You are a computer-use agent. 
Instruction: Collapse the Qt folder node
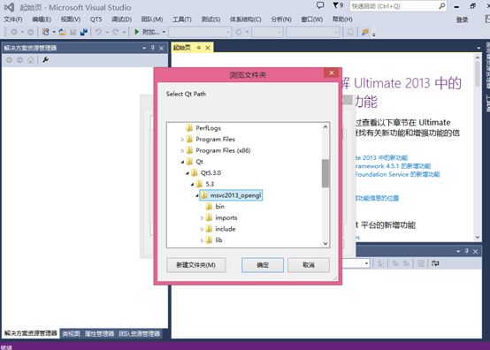click(x=182, y=162)
